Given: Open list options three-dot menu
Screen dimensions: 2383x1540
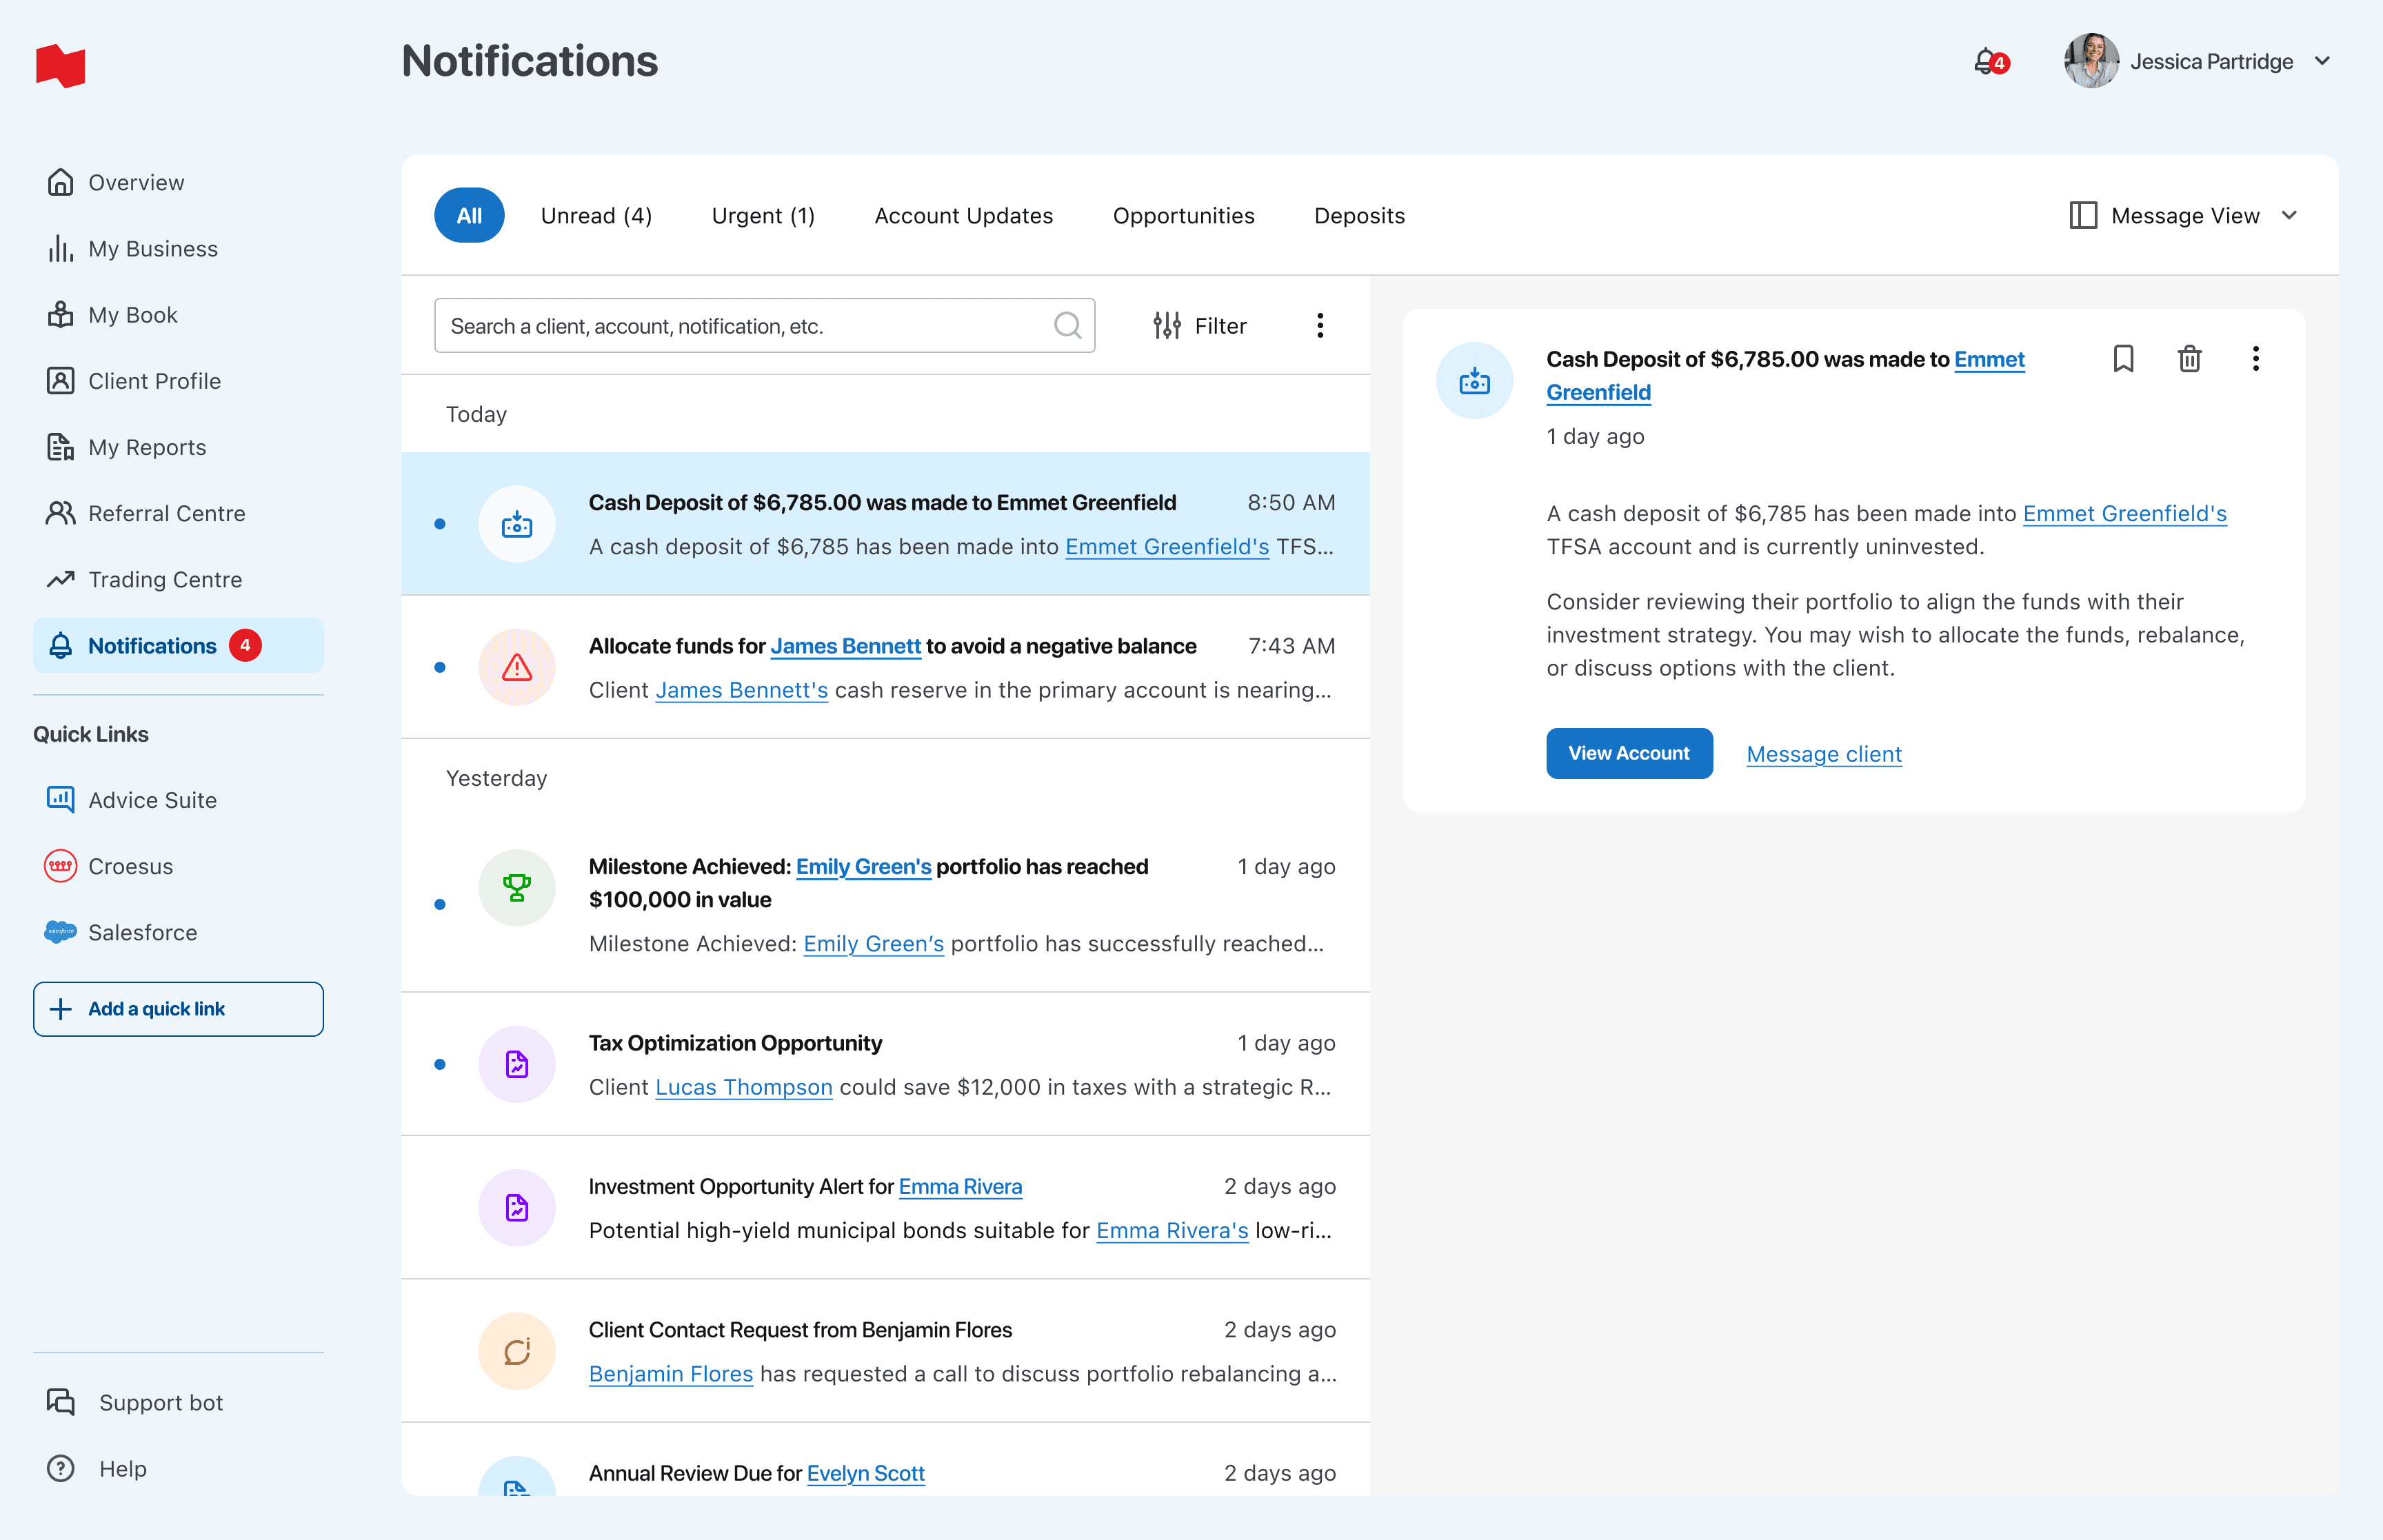Looking at the screenshot, I should click(1319, 326).
